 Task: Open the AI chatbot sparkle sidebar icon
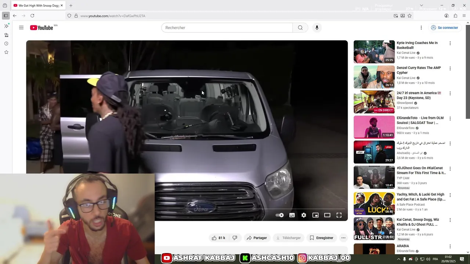[x=6, y=26]
